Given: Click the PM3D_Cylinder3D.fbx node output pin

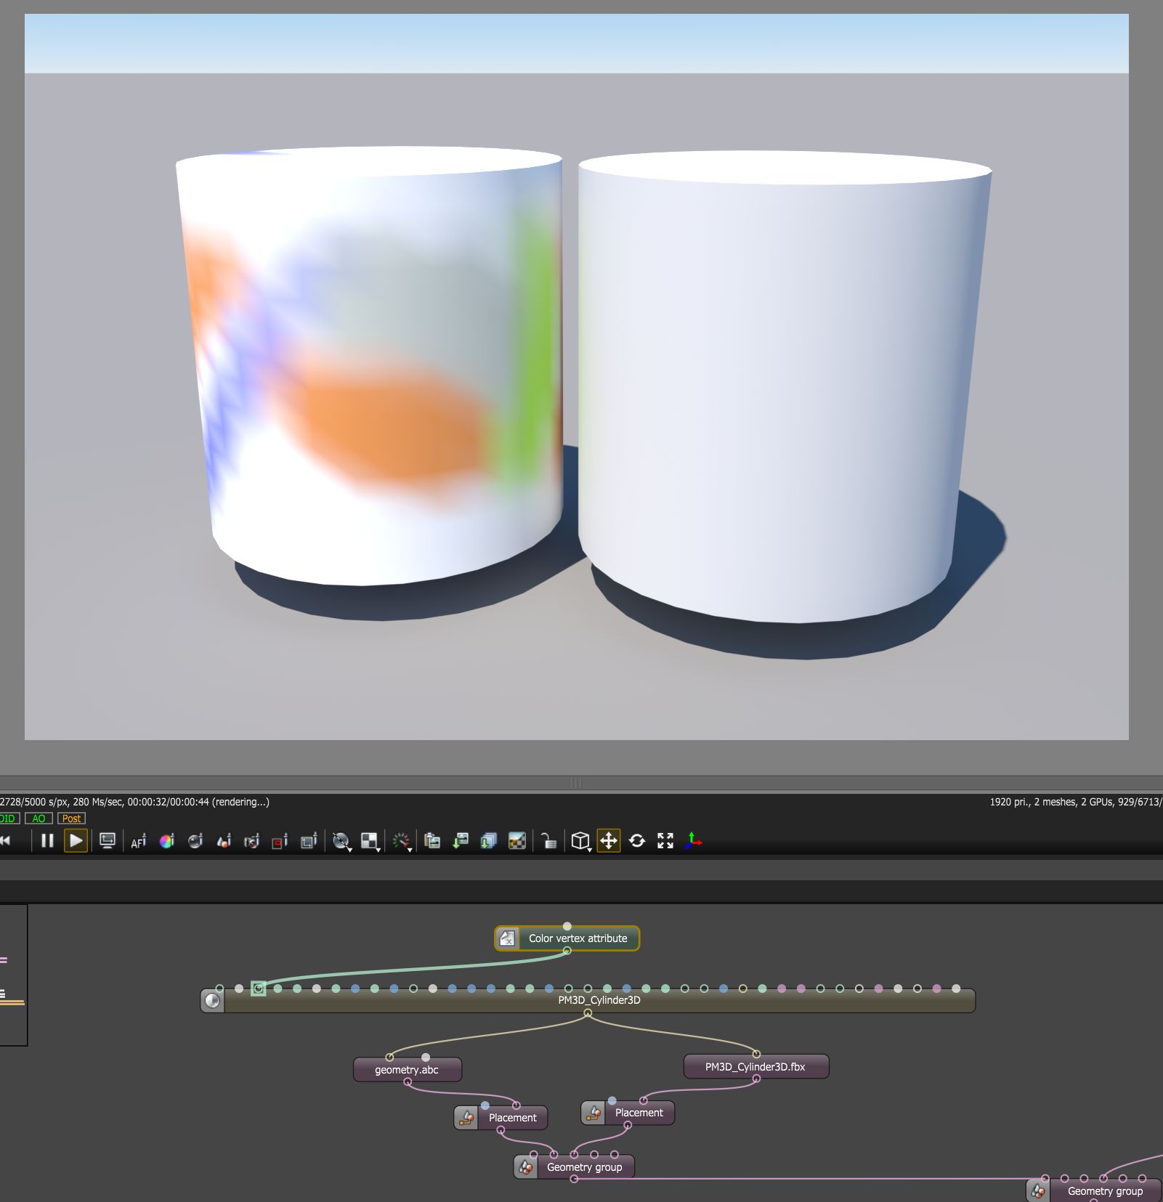Looking at the screenshot, I should tap(756, 1079).
